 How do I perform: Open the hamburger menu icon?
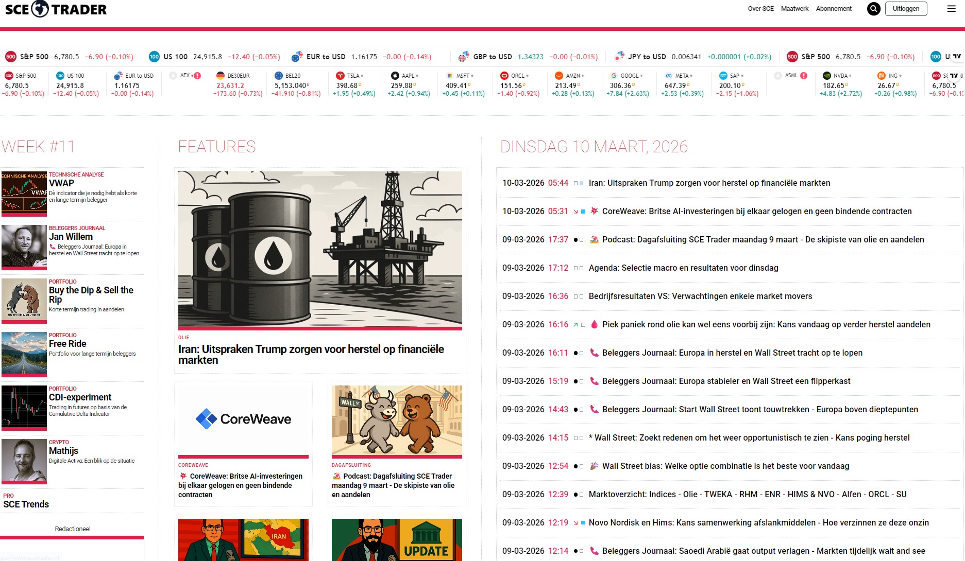point(951,9)
